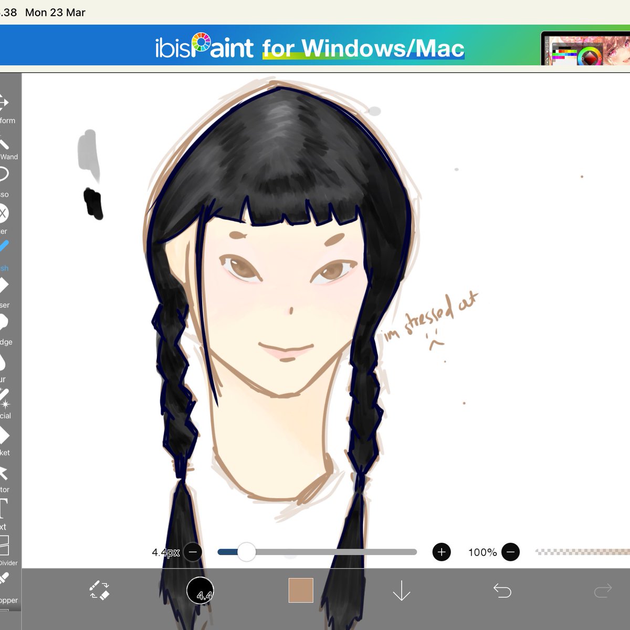Tap the down arrow to hide toolbar
Image resolution: width=630 pixels, height=630 pixels.
(402, 591)
